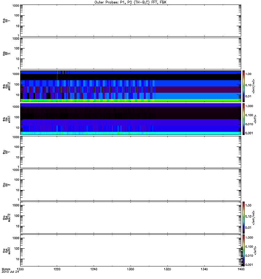Click the "1400" time label on x-axis

point(241,269)
